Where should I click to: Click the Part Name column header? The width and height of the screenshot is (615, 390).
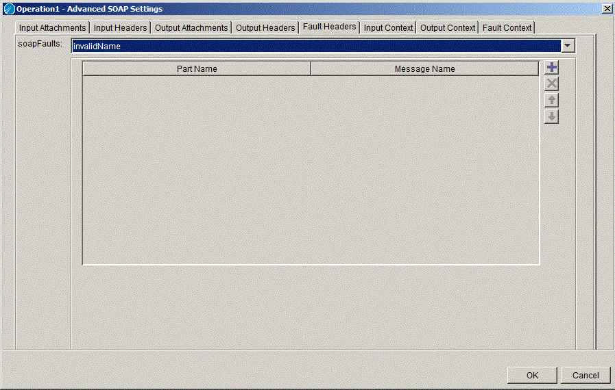click(x=197, y=69)
